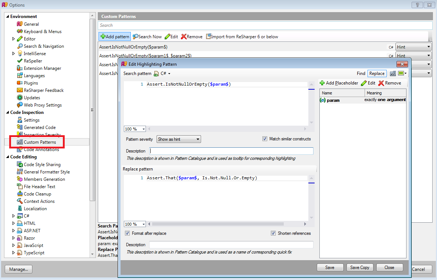Collapse the Environment tree section

(x=7, y=17)
